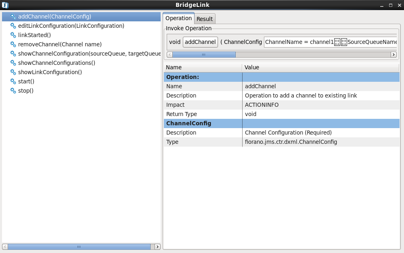The height and width of the screenshot is (253, 404).
Task: Click the BridgeLink application icon in title bar
Action: tap(5, 5)
